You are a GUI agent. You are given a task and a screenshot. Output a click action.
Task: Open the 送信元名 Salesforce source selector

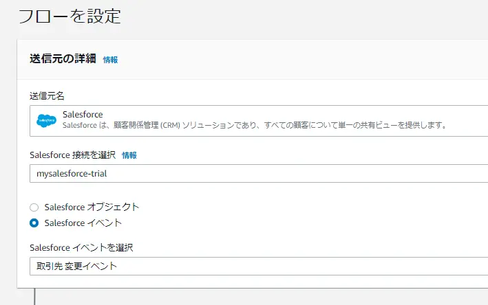click(x=259, y=121)
